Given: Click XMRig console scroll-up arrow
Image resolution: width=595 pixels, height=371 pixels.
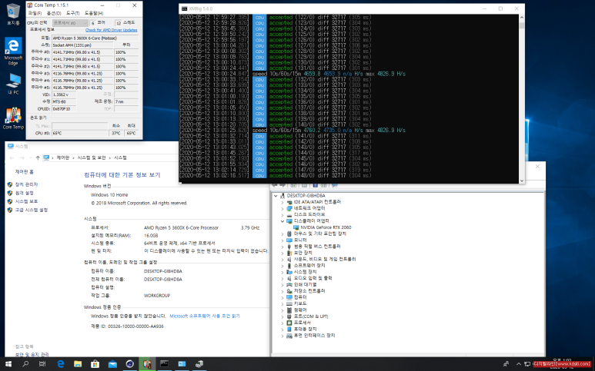Looking at the screenshot, I should click(x=521, y=18).
